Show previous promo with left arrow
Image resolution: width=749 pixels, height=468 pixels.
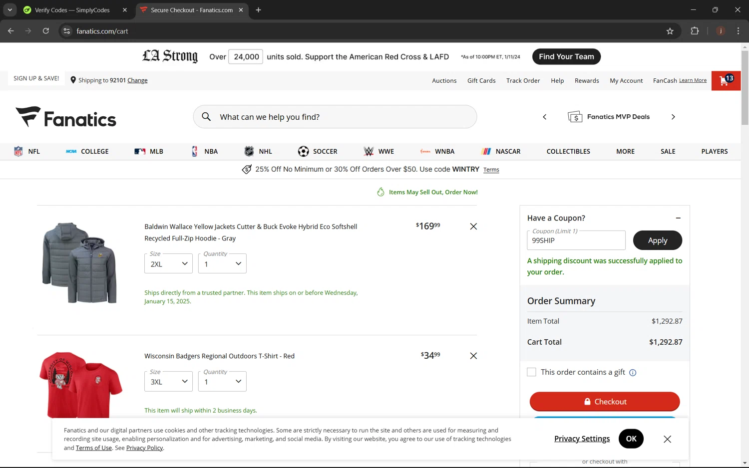tap(544, 117)
